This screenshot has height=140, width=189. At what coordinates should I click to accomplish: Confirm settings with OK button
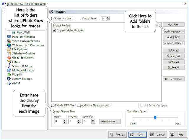point(138,135)
